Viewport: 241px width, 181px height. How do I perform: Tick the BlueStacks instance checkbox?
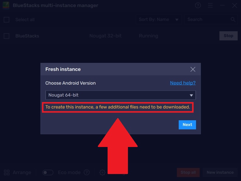6,36
